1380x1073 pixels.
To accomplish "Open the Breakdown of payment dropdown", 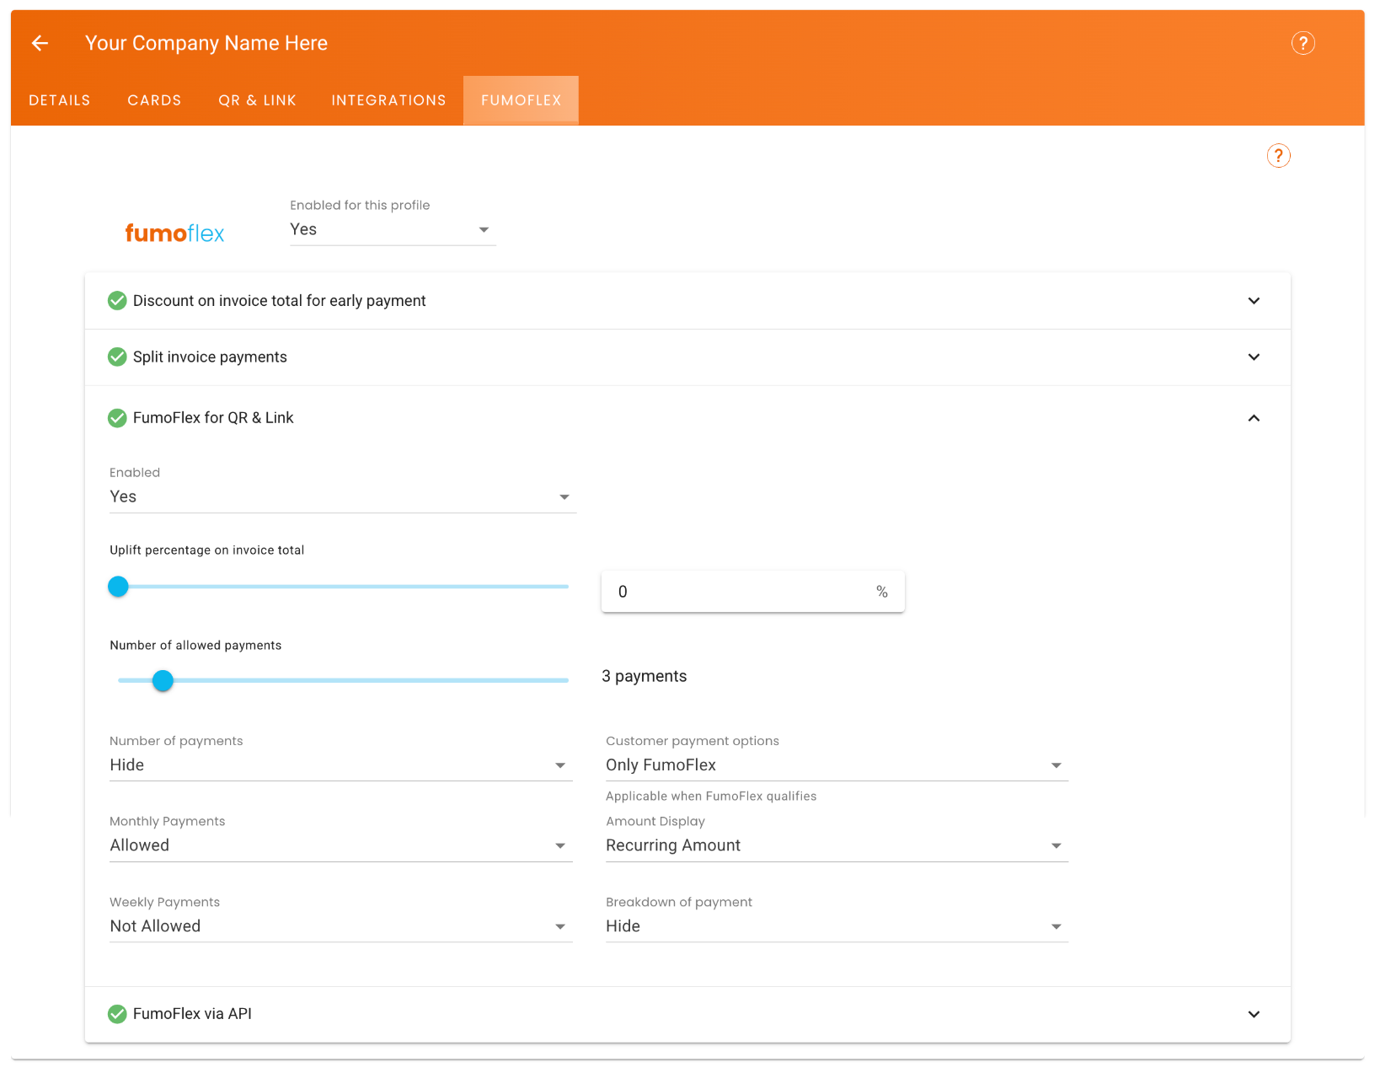I will tap(837, 926).
